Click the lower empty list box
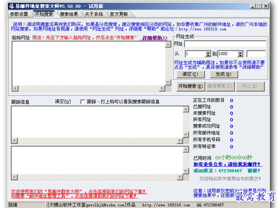Viewport: 279px width, 208px height. (x=97, y=160)
